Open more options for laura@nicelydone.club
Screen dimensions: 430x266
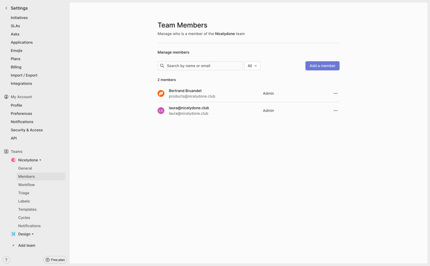[x=335, y=110]
